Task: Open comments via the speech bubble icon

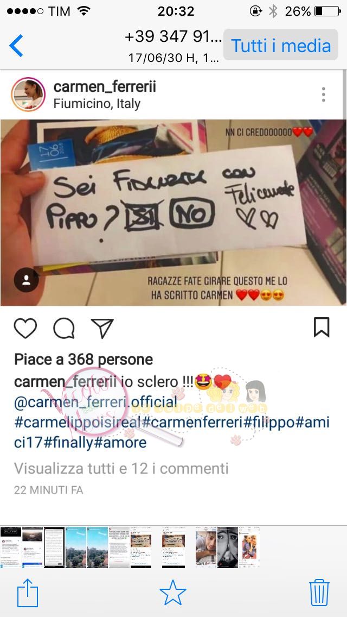Action: point(64,328)
